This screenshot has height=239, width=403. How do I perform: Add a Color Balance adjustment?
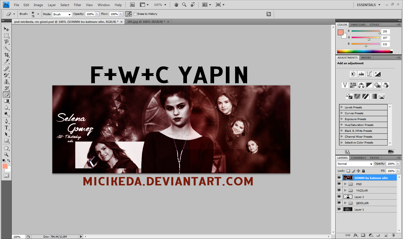[361, 85]
